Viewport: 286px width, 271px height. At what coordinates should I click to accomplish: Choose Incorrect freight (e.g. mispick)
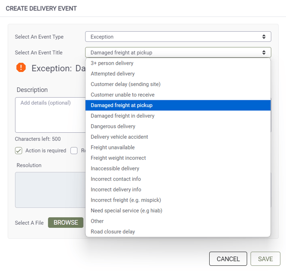pos(178,200)
